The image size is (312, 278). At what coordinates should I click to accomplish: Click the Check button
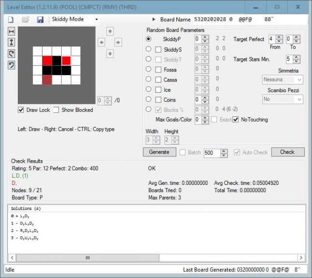click(x=287, y=152)
